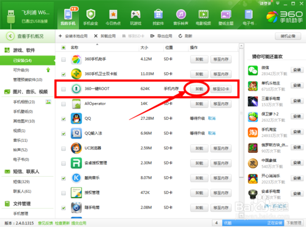Check the UC浏览器 row checkbox
The height and width of the screenshot is (227, 306).
pyautogui.click(x=64, y=149)
